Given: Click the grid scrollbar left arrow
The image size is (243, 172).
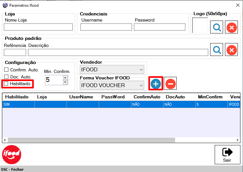Looking at the screenshot, I should (x=5, y=140).
